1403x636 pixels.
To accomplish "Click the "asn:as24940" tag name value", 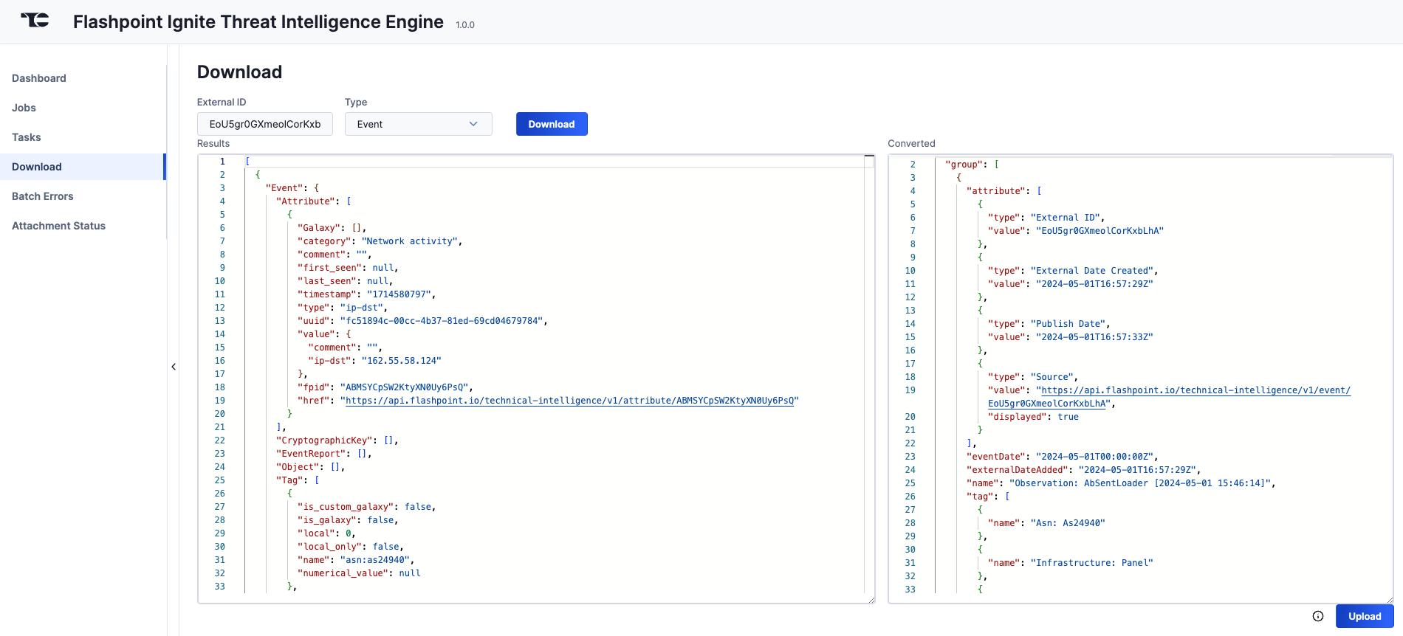I will (374, 560).
